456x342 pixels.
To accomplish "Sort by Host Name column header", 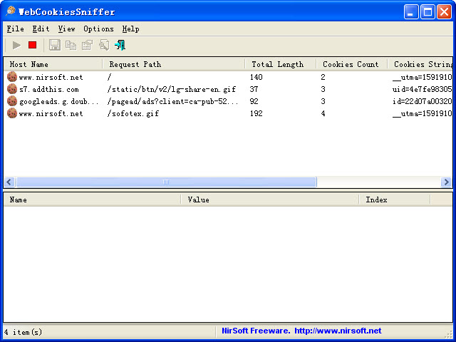I will click(53, 64).
